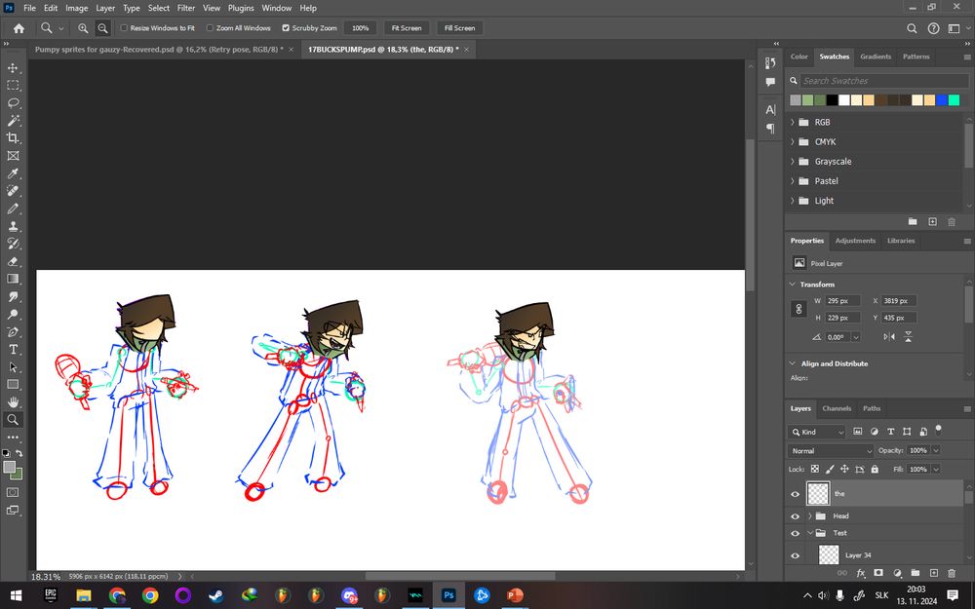Click the Fill Screen button
975x609 pixels.
pyautogui.click(x=458, y=28)
